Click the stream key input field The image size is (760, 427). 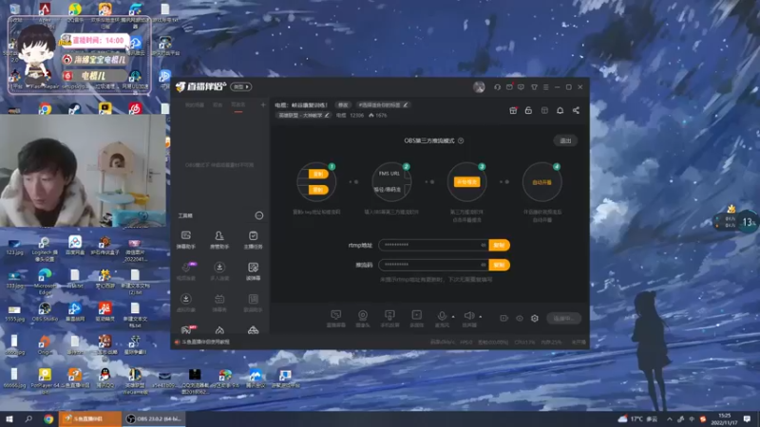click(x=433, y=265)
